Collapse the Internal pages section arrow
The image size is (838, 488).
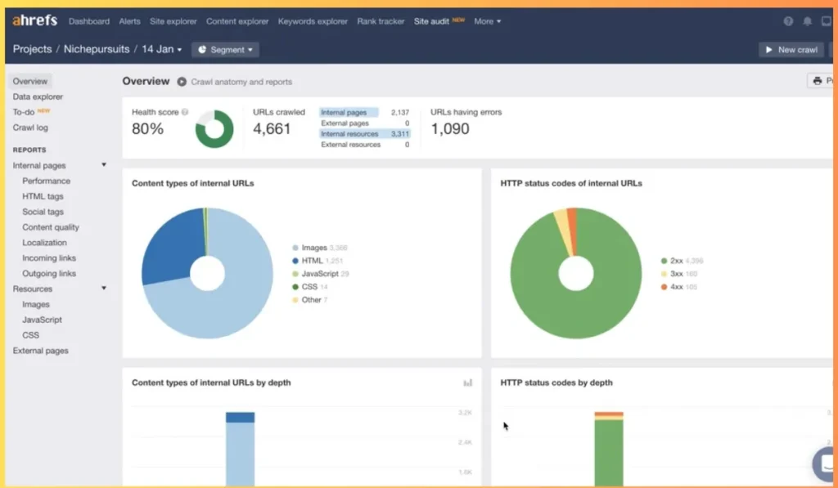coord(104,165)
